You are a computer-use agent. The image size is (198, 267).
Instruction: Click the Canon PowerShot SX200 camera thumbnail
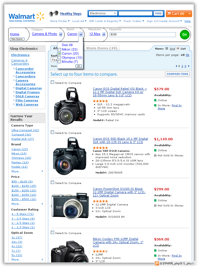coord(70,205)
